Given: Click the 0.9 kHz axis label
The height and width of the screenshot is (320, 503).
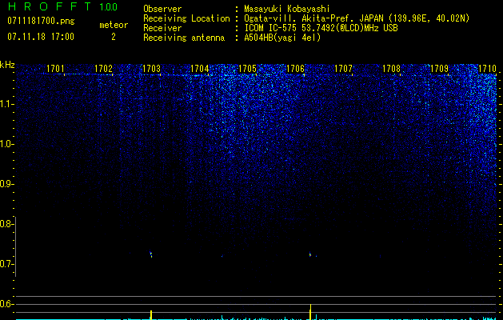Looking at the screenshot, I should (x=6, y=184).
